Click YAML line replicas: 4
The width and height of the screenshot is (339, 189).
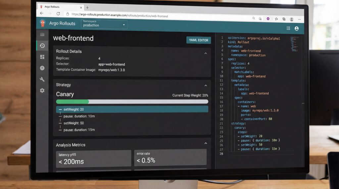(x=240, y=63)
